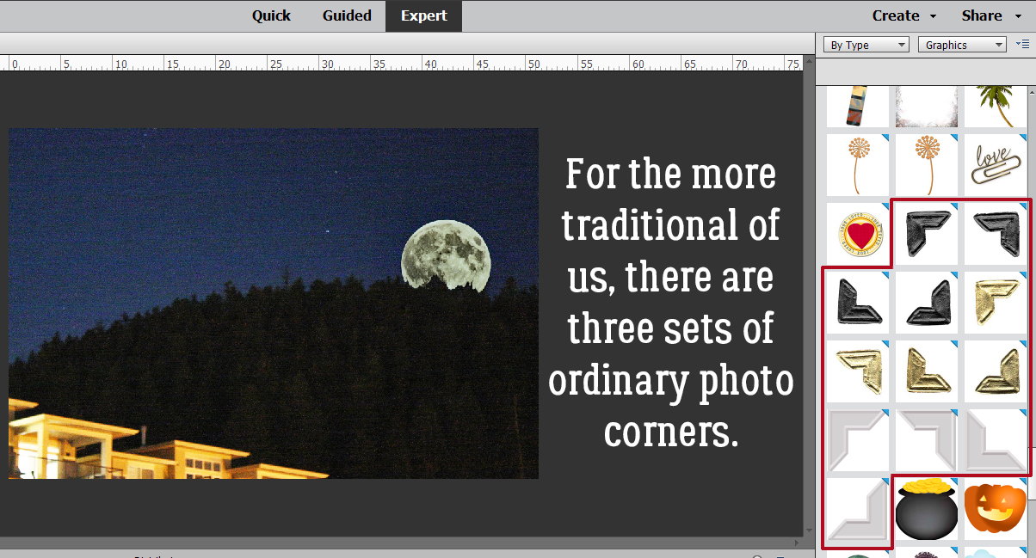Select the black top-right photo corner
This screenshot has width=1036, height=558.
[996, 233]
